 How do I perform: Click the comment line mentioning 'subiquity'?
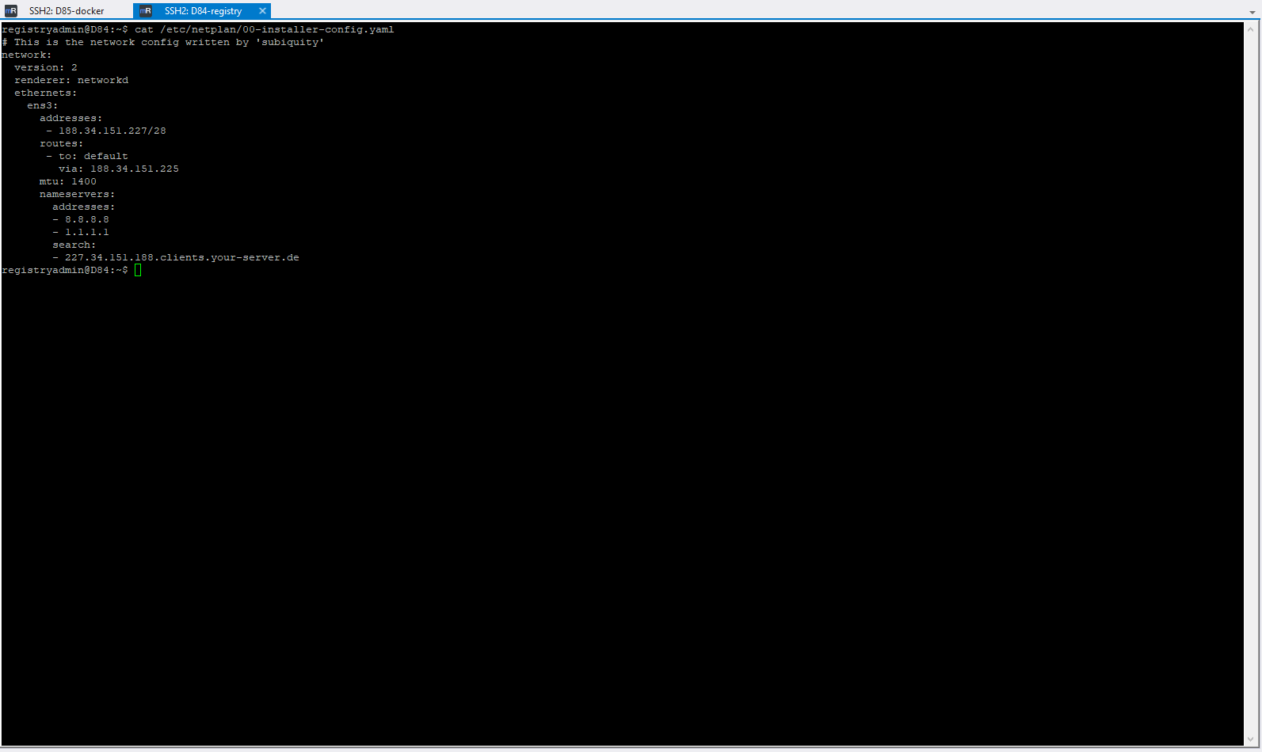[x=163, y=42]
